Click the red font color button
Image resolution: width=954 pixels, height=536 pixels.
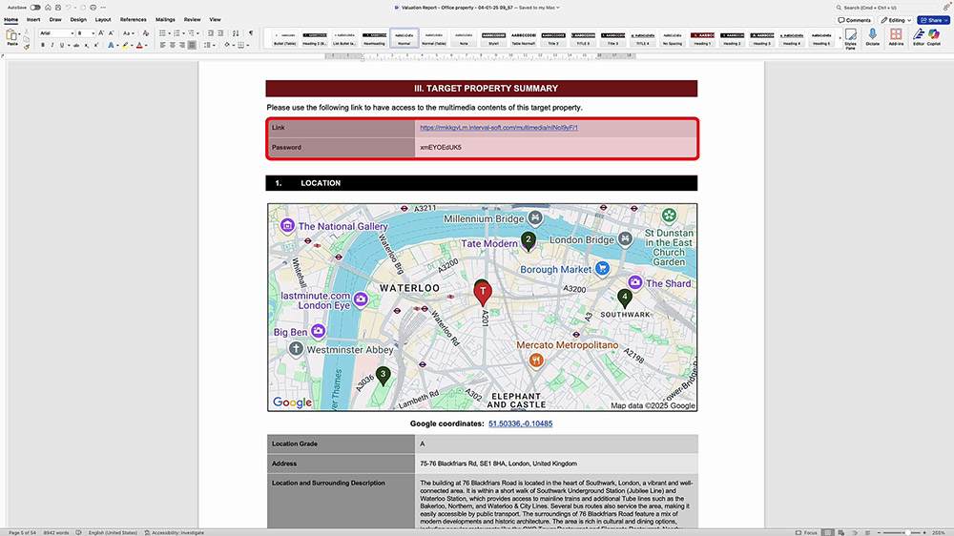(x=139, y=45)
